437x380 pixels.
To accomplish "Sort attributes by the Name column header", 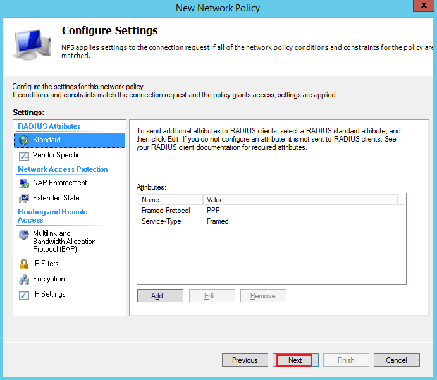I will tap(170, 200).
